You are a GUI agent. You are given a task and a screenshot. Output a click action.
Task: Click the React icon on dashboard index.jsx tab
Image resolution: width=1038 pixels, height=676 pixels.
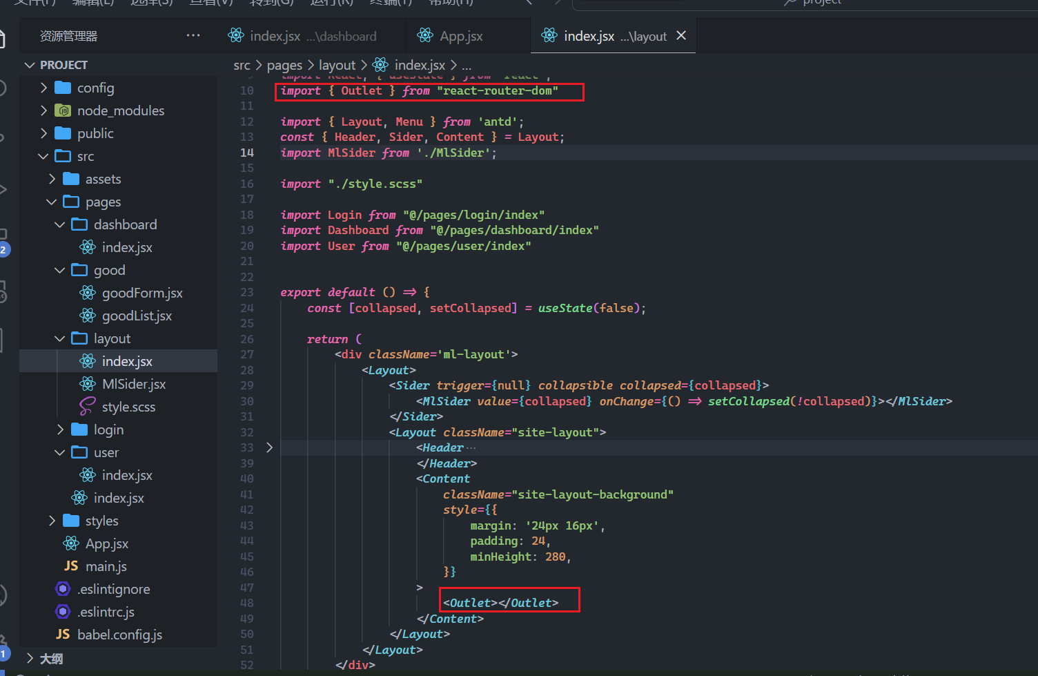click(x=236, y=35)
